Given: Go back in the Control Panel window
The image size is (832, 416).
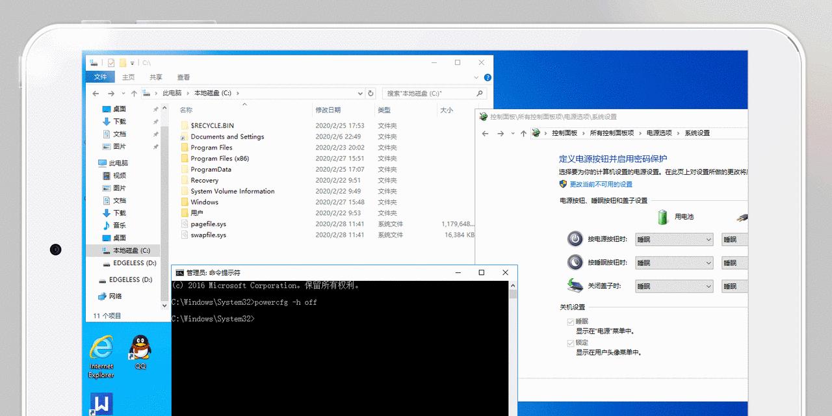Looking at the screenshot, I should click(485, 133).
